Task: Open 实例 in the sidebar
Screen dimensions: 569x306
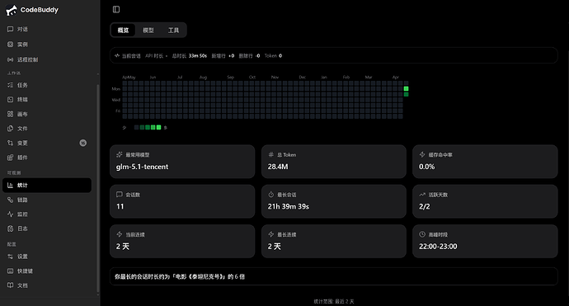Action: coord(47,45)
